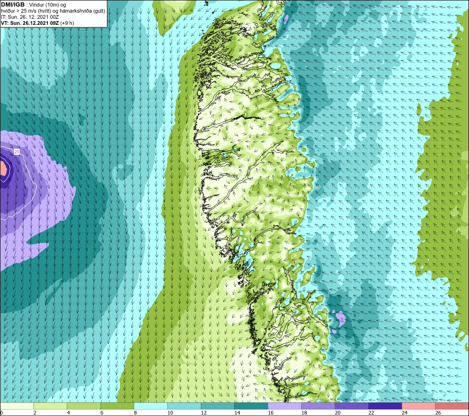
Task: Click the legend scale label '12'
Action: click(x=204, y=413)
